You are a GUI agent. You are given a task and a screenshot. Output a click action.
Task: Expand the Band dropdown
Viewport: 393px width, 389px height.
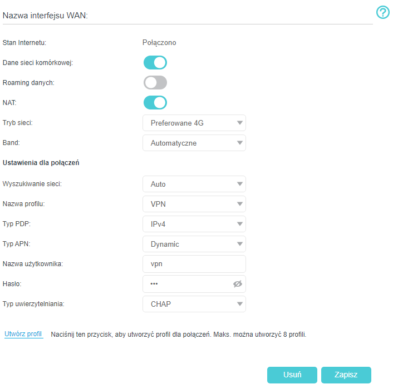tap(194, 143)
